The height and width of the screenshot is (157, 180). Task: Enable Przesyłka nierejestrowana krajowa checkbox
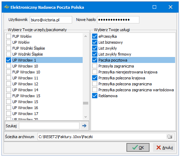pos(95,72)
